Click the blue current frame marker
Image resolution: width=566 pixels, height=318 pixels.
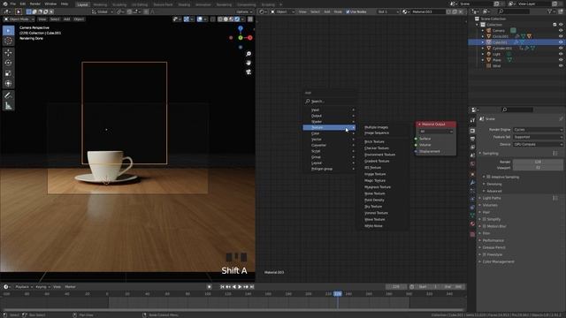click(x=338, y=294)
